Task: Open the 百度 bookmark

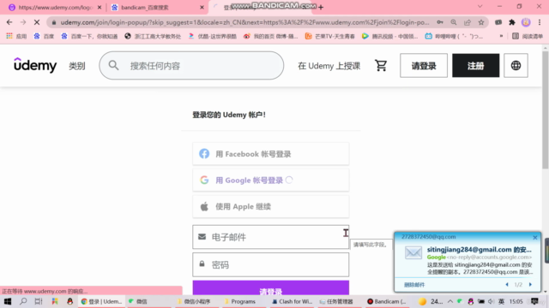Action: 44,36
